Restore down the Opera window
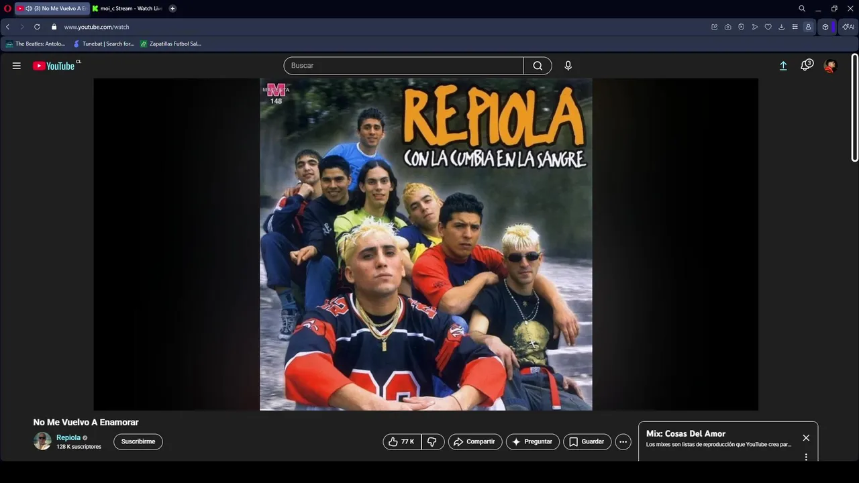The width and height of the screenshot is (859, 483). (834, 9)
